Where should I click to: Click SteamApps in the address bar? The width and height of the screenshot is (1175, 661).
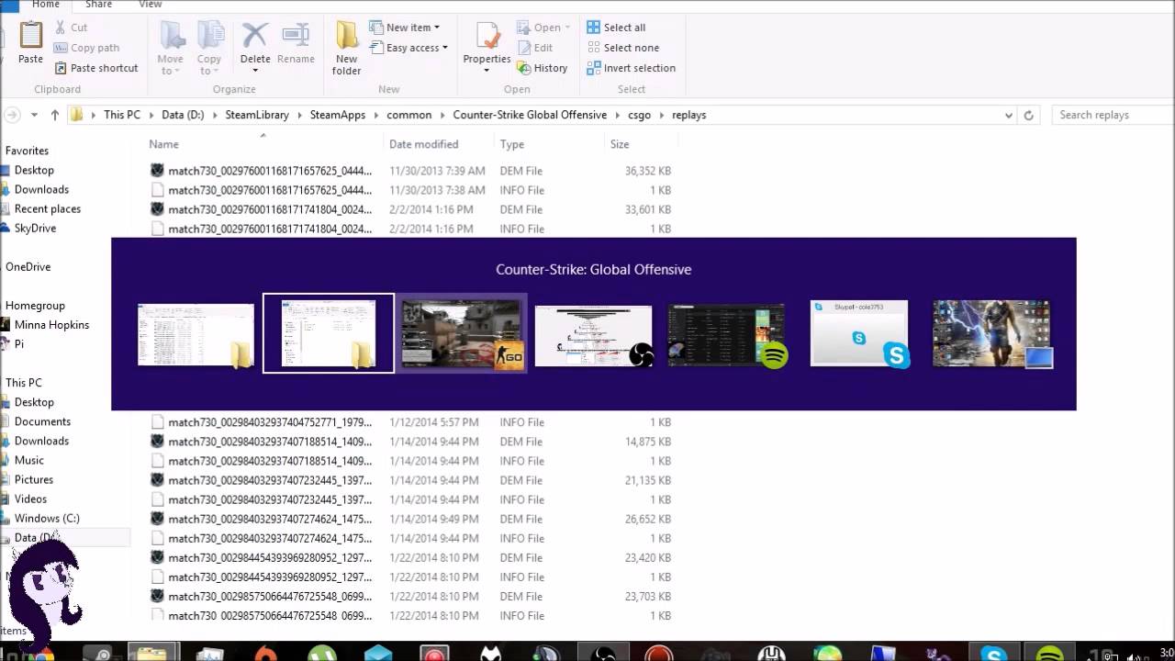[x=338, y=115]
